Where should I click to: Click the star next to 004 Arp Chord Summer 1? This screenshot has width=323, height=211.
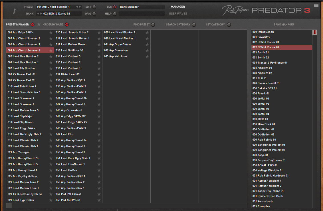point(51,50)
